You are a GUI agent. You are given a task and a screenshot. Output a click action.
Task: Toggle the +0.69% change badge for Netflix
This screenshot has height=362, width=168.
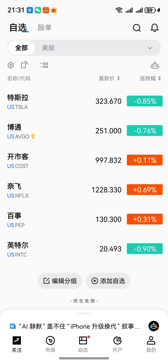point(145,190)
